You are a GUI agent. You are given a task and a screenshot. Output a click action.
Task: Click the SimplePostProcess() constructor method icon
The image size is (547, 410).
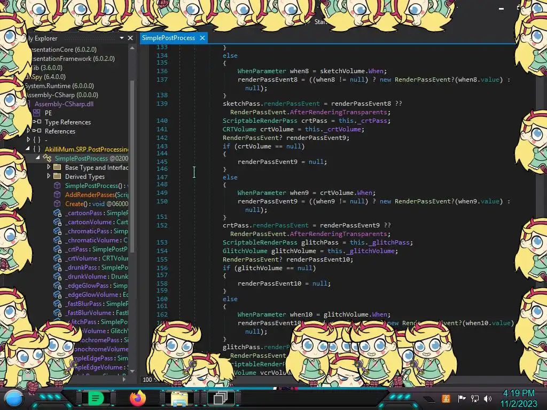pyautogui.click(x=57, y=185)
